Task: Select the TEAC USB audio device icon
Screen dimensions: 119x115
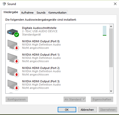Action: (13, 32)
